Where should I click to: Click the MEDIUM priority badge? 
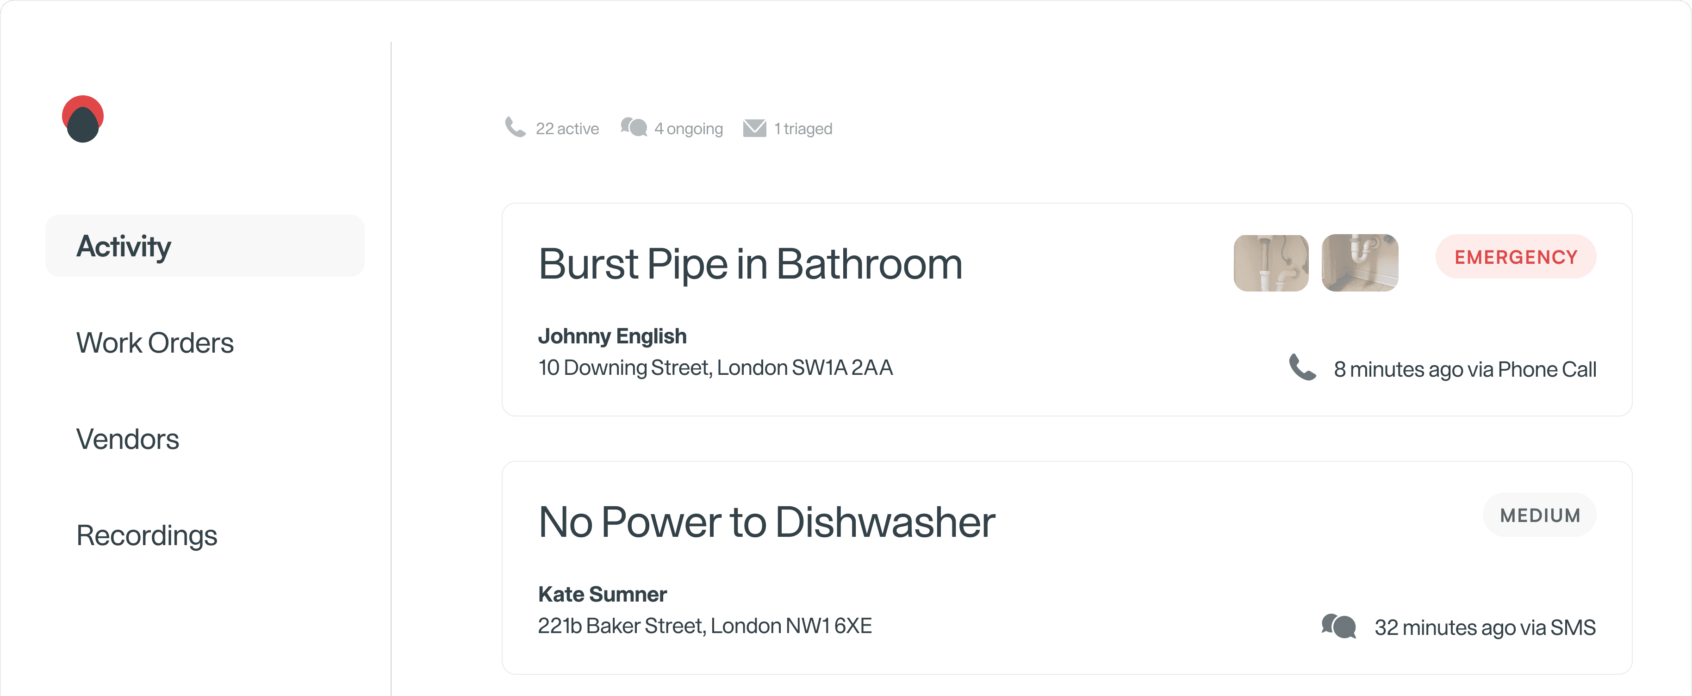coord(1540,516)
